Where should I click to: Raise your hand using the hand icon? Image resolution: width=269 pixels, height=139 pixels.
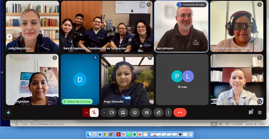158,112
